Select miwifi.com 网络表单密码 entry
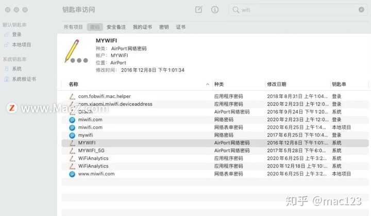This screenshot has height=216, width=371. 215,127
